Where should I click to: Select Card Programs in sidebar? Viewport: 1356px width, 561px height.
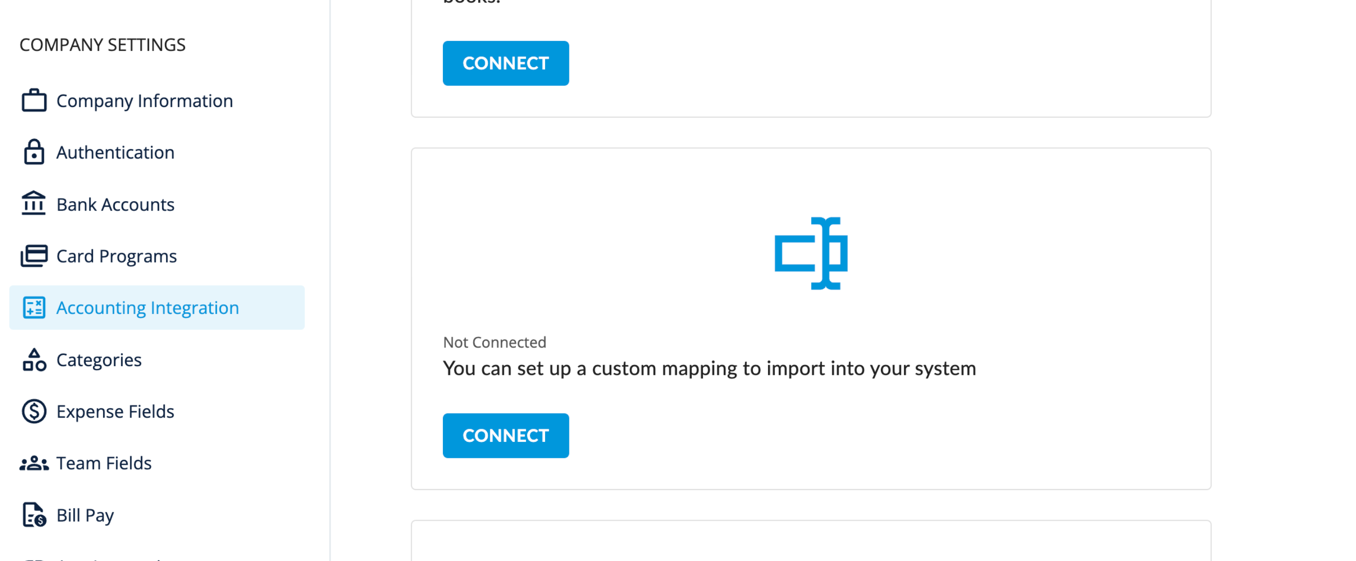coord(157,256)
